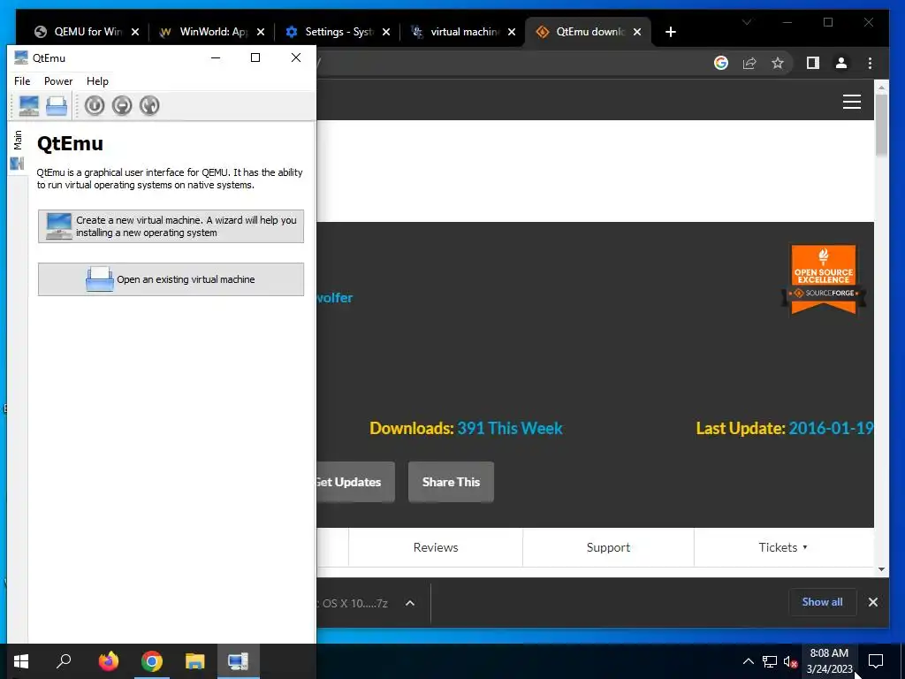
Task: Click the QtEmu taskbar icon
Action: pyautogui.click(x=238, y=661)
